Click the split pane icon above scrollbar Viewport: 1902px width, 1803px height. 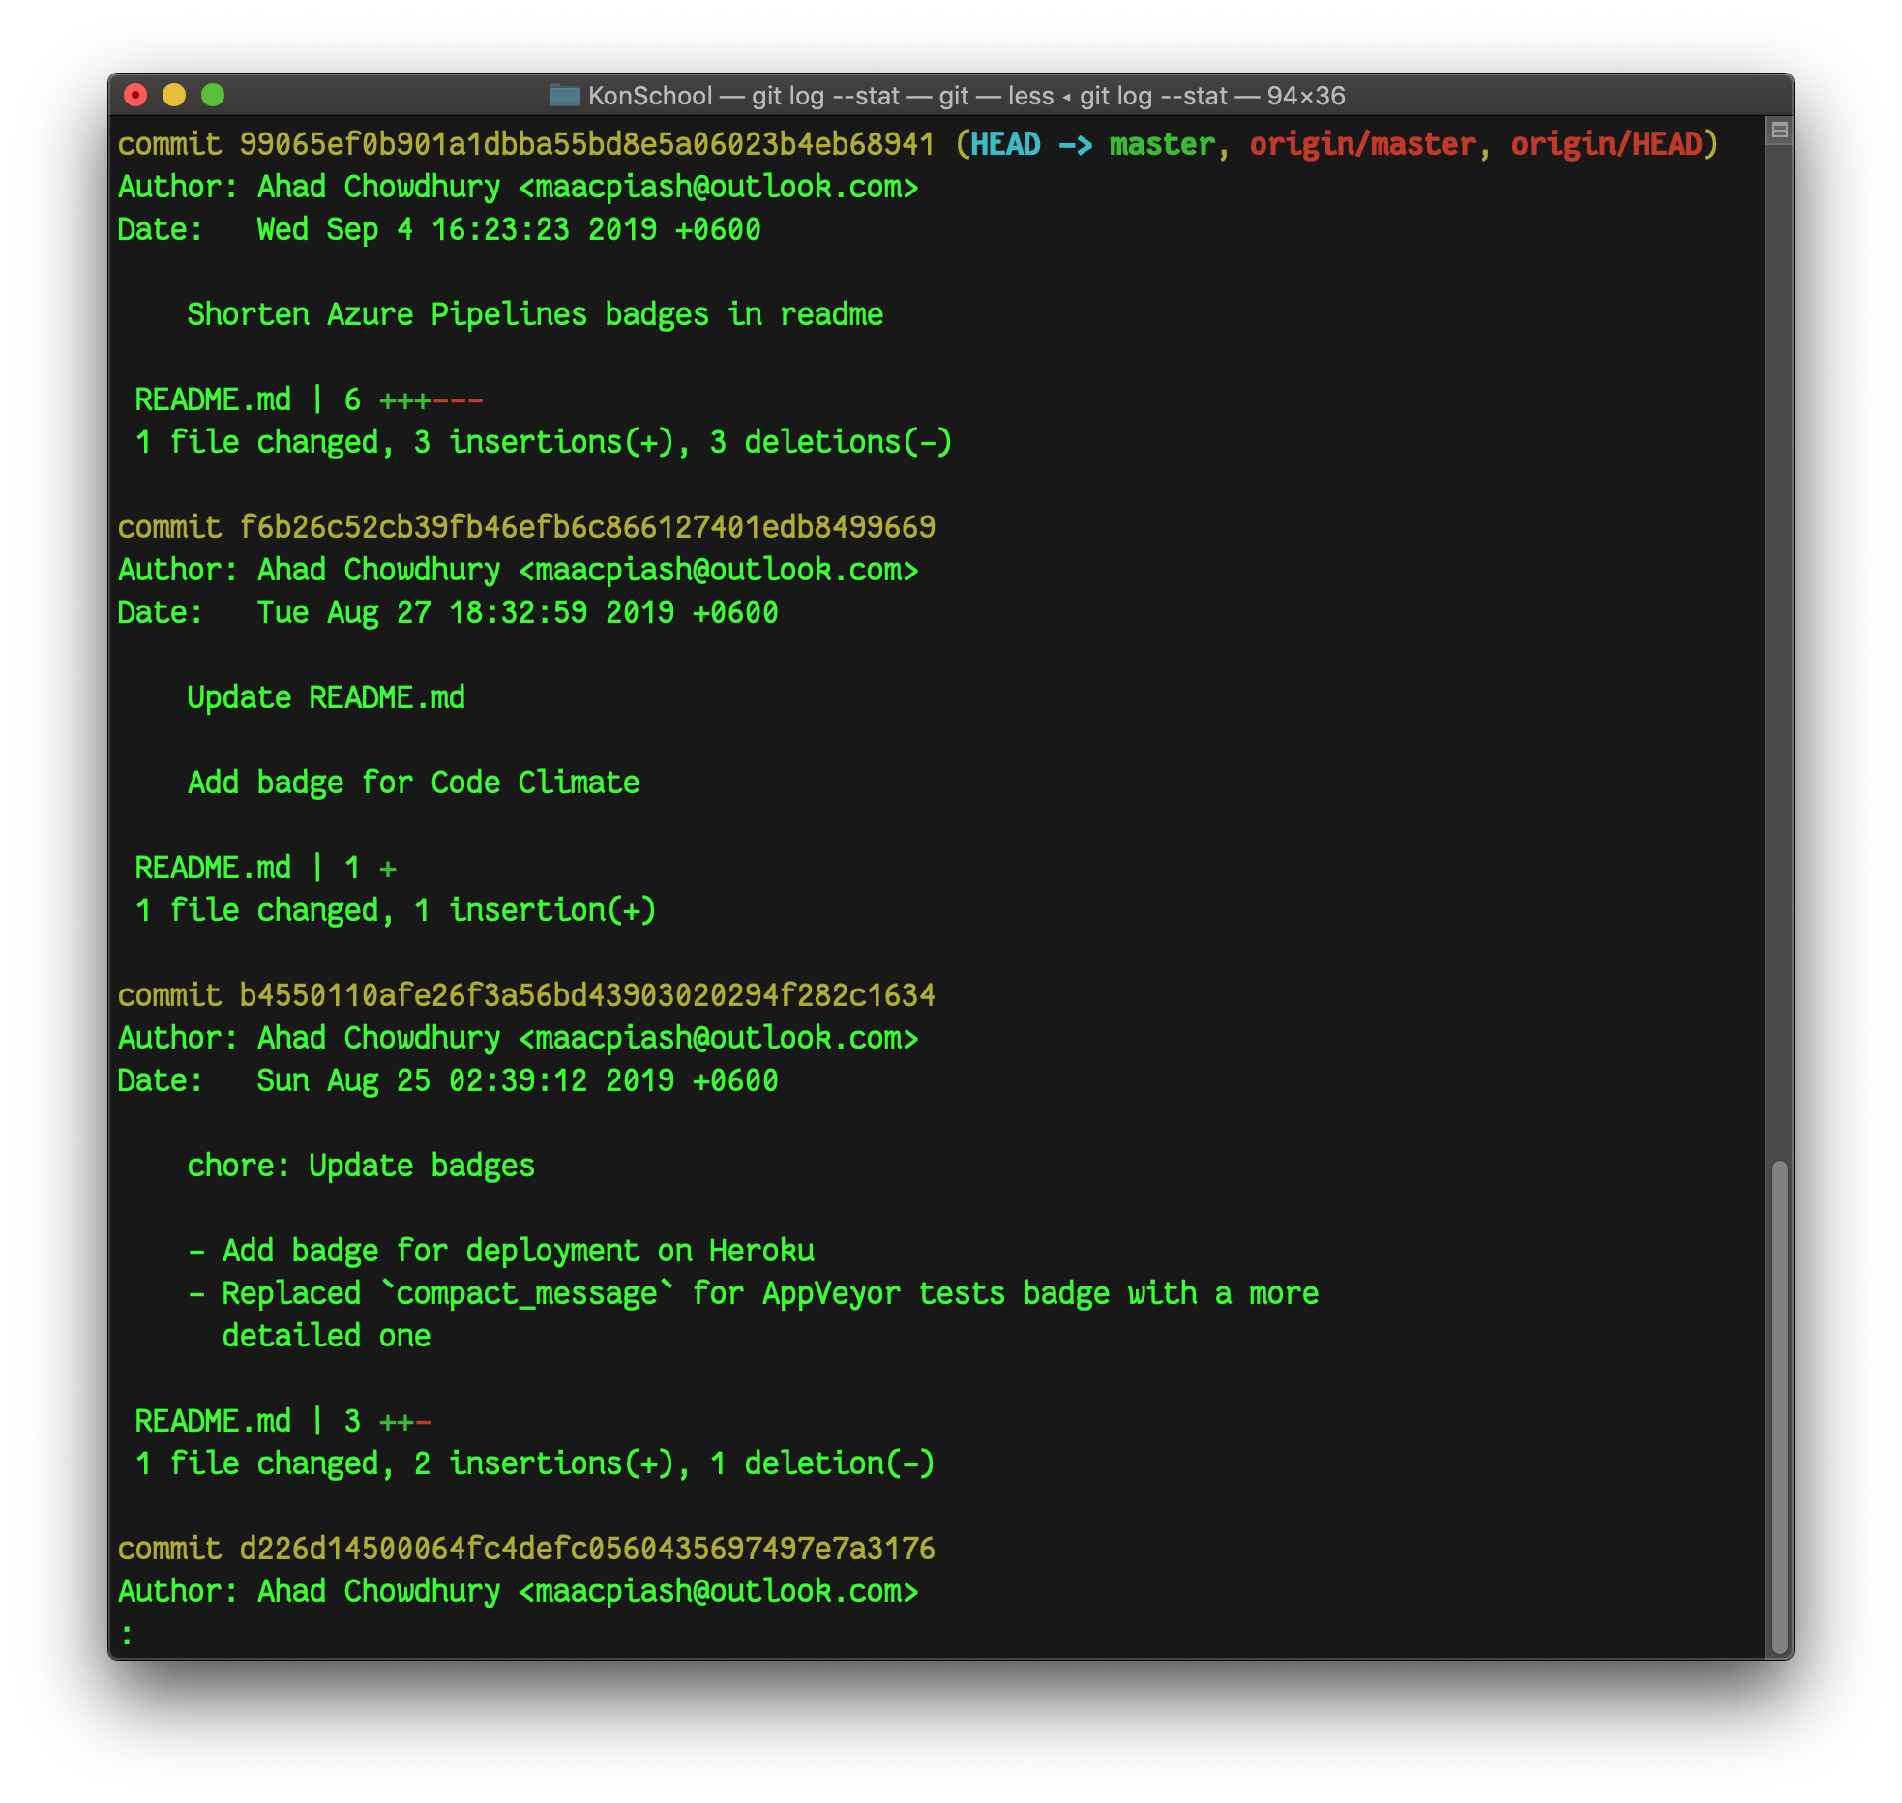(x=1779, y=131)
